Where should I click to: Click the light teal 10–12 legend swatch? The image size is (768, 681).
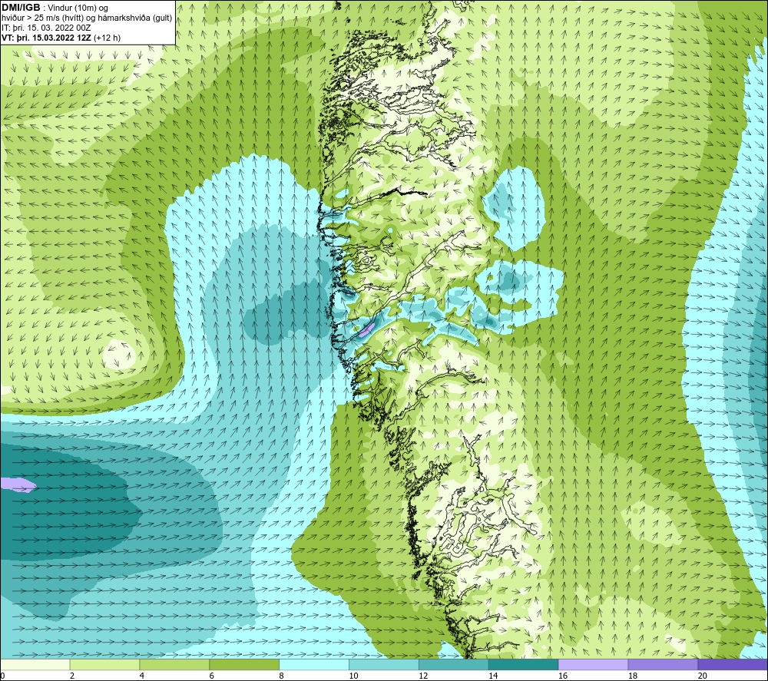pos(384,664)
